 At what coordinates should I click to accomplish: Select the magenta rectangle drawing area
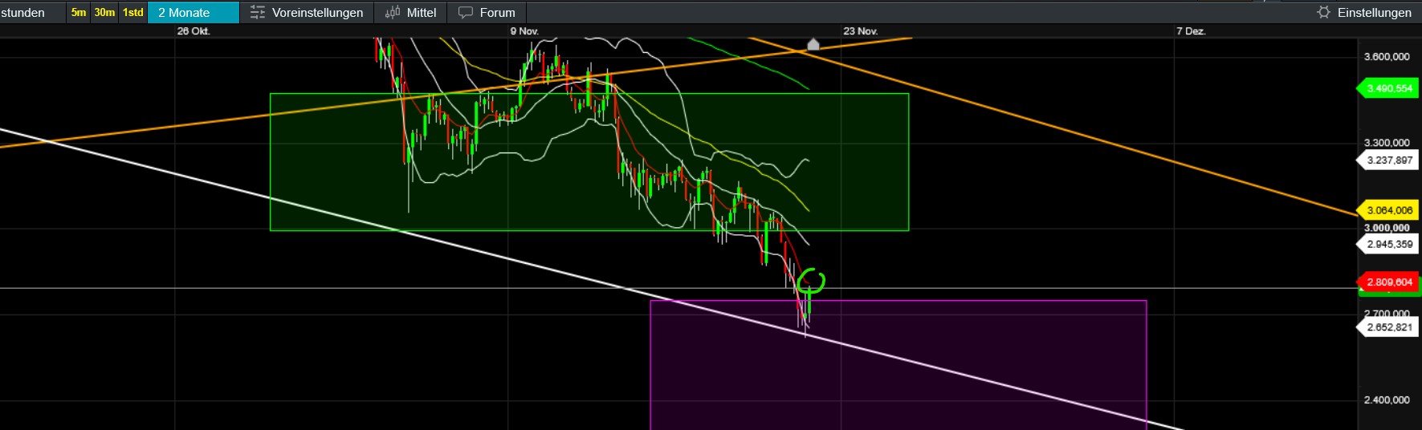point(964,369)
